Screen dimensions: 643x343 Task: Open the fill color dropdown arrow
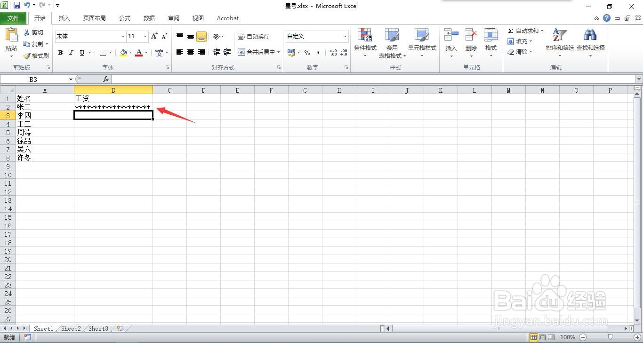[130, 53]
